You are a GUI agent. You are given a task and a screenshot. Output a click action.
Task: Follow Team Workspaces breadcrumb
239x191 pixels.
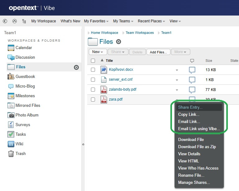tap(140, 33)
